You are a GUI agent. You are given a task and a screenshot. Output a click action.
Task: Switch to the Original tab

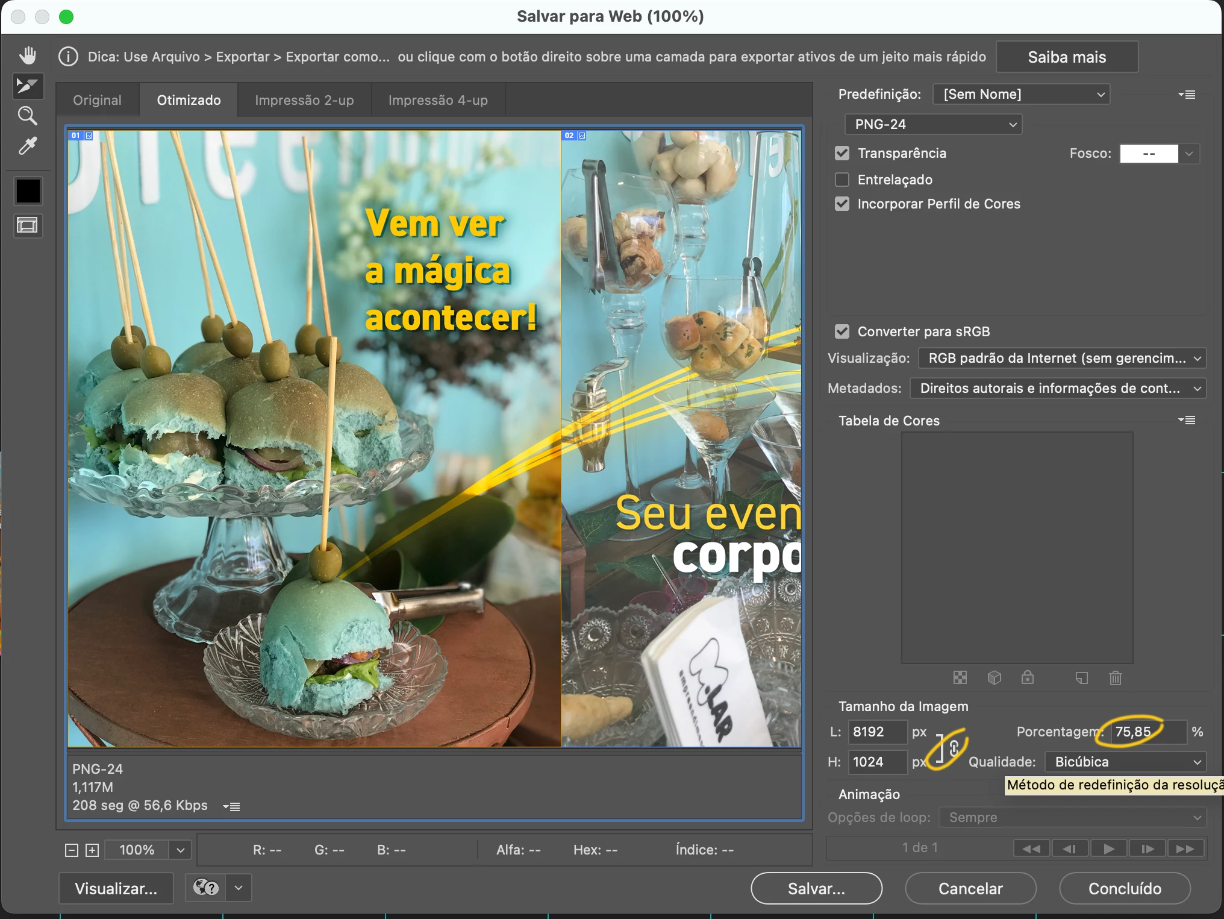point(97,100)
